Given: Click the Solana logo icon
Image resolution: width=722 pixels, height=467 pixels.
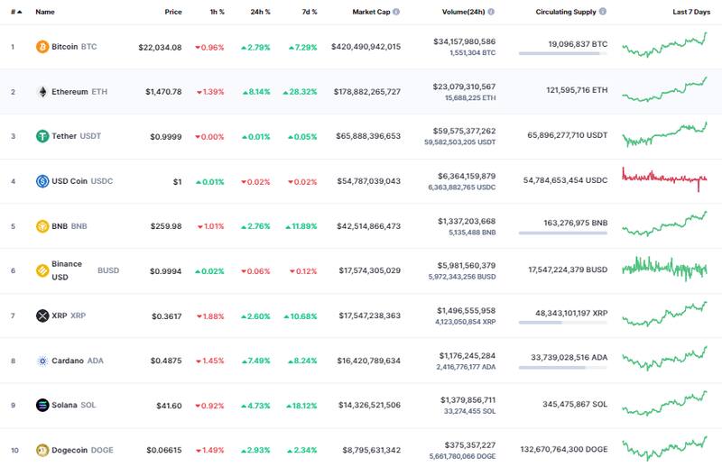Looking at the screenshot, I should [42, 405].
